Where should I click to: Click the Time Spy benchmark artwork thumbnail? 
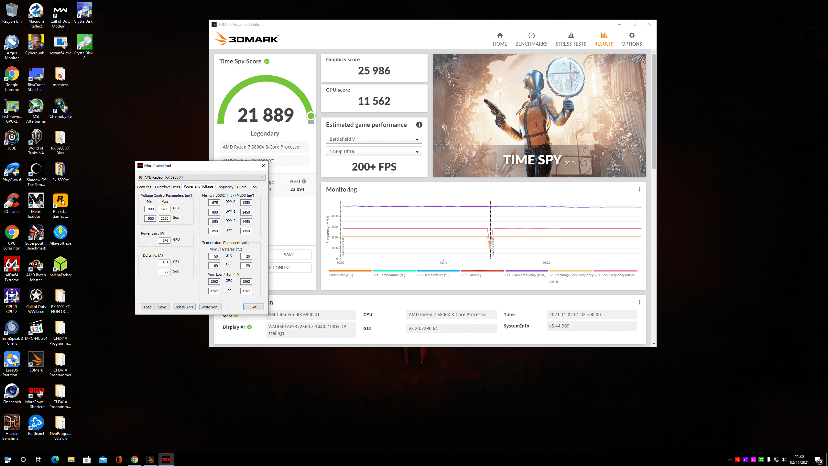[x=539, y=116]
